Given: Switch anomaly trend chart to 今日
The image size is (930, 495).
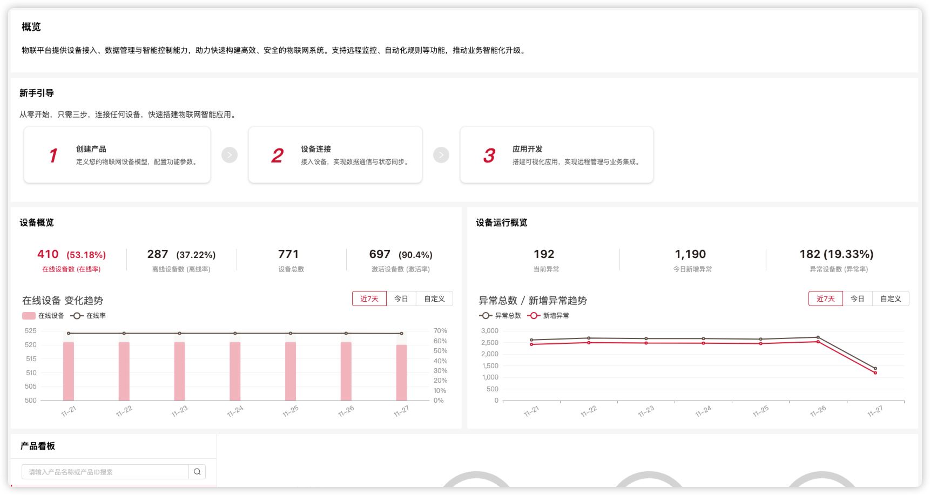Looking at the screenshot, I should click(x=857, y=299).
